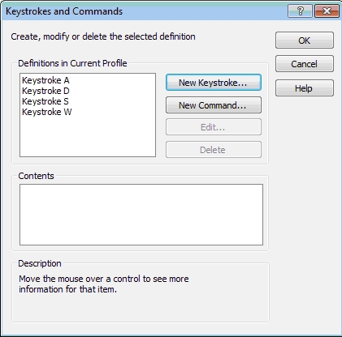
Task: Click the question mark context help icon
Action: tap(300, 11)
